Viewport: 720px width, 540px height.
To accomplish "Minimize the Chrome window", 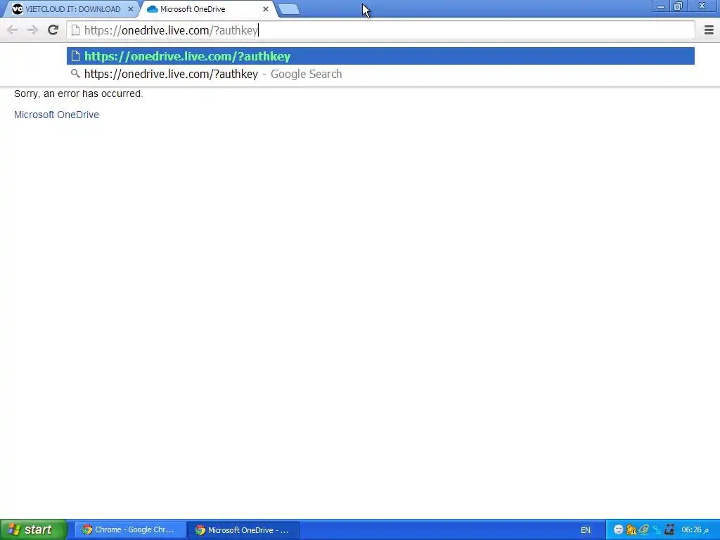I will (661, 6).
